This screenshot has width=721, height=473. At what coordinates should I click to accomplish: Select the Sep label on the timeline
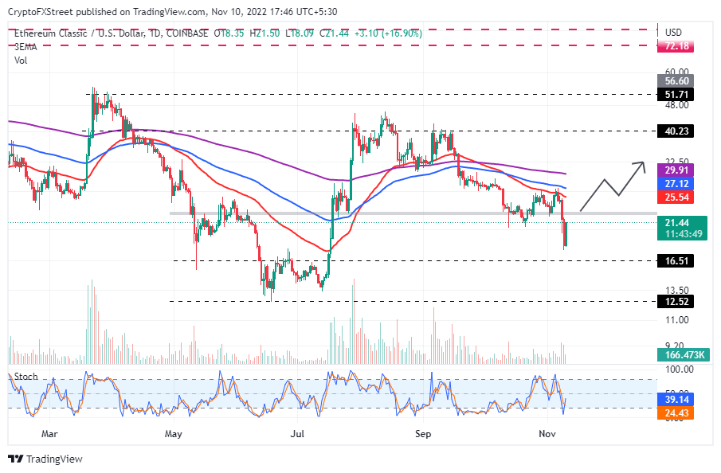[x=423, y=434]
